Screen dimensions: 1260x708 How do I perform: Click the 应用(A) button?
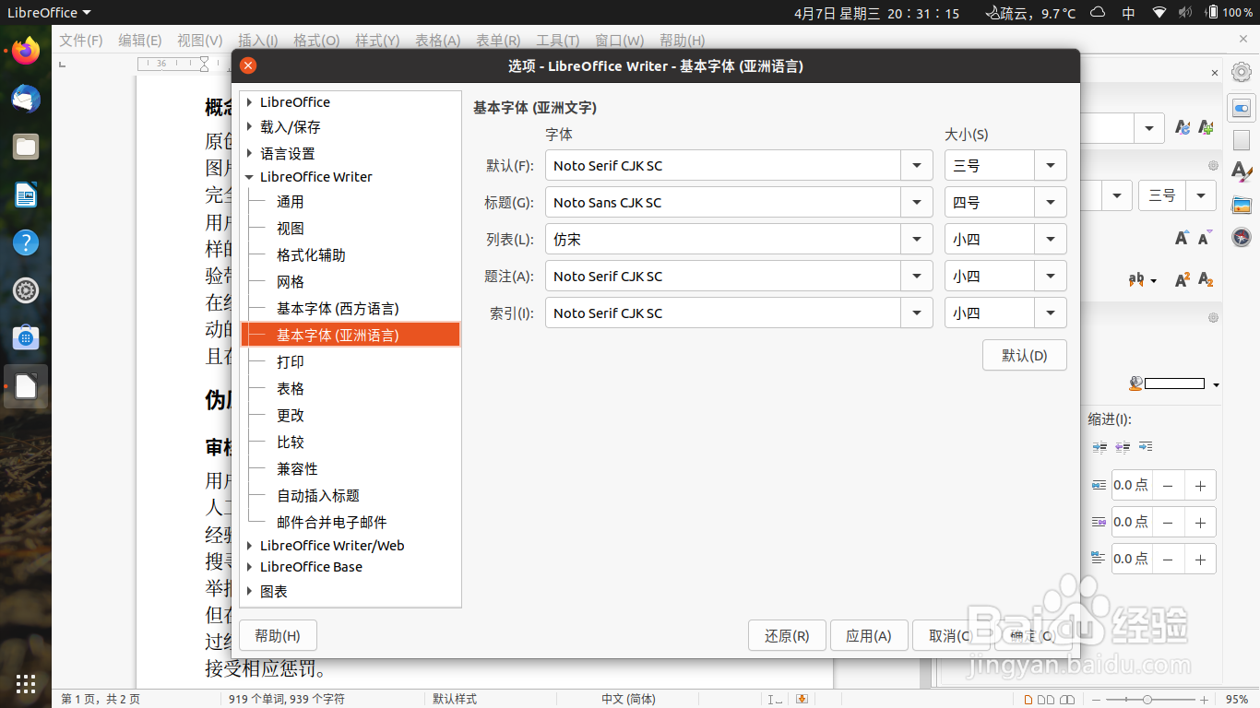pos(868,636)
